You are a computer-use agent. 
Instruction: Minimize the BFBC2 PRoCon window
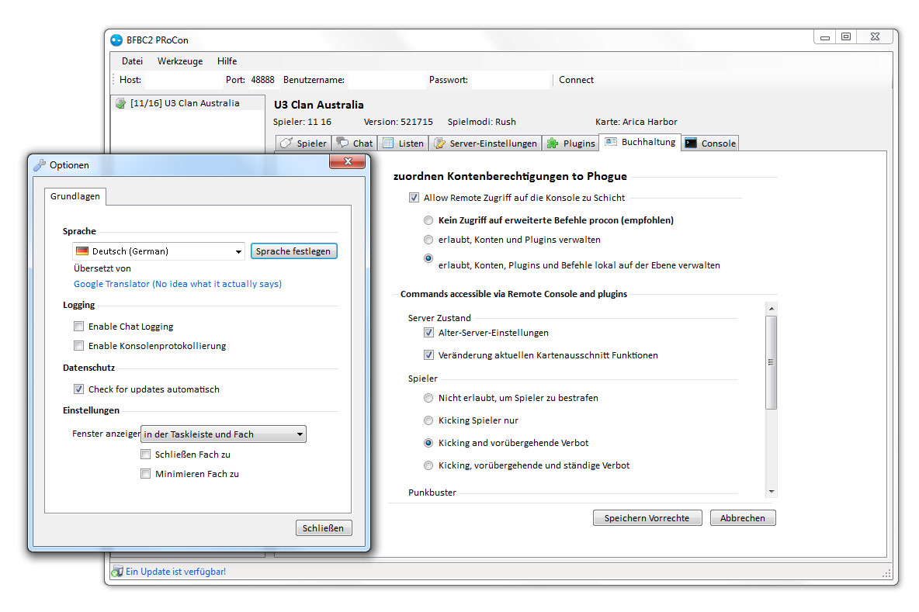pos(824,36)
